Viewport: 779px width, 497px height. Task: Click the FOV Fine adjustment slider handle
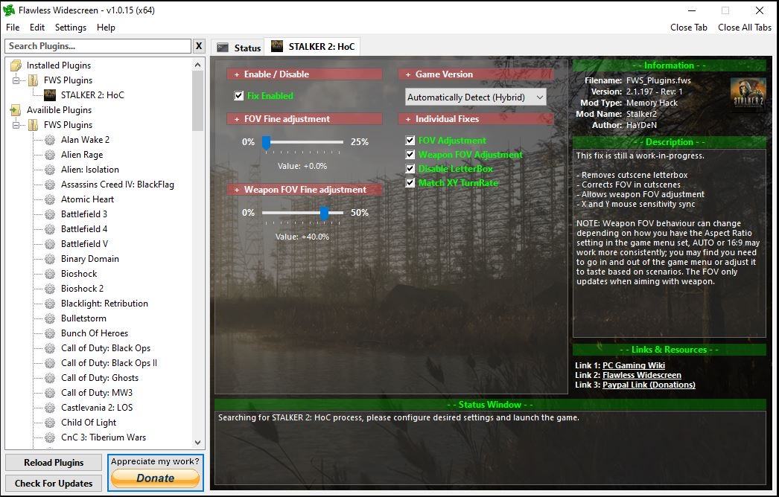click(x=267, y=143)
